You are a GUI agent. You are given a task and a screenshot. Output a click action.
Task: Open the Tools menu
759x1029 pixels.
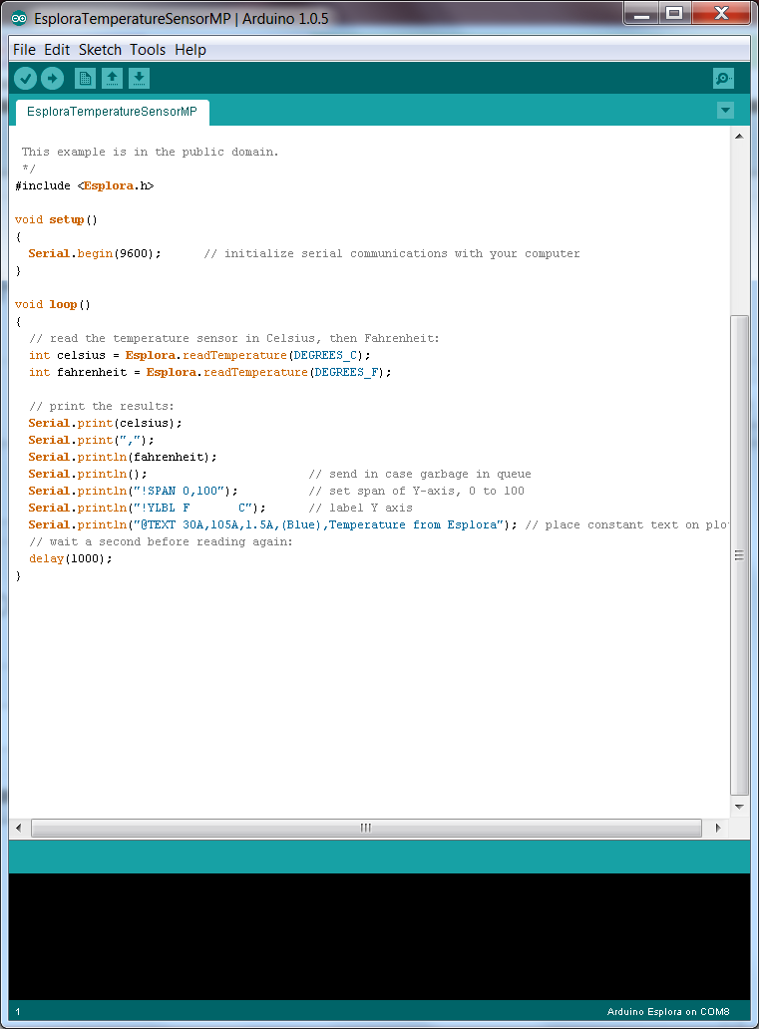tap(148, 50)
